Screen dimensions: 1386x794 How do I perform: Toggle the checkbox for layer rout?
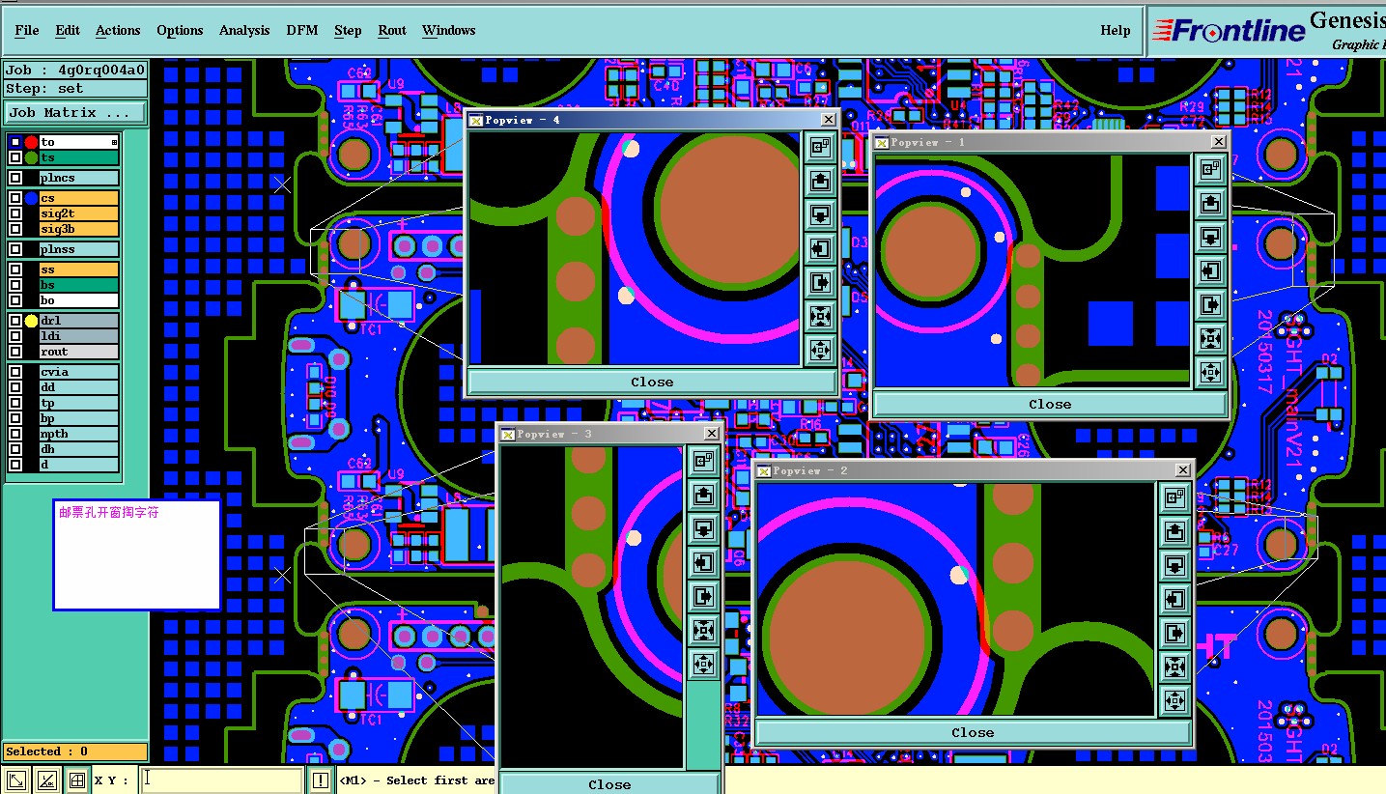(15, 352)
